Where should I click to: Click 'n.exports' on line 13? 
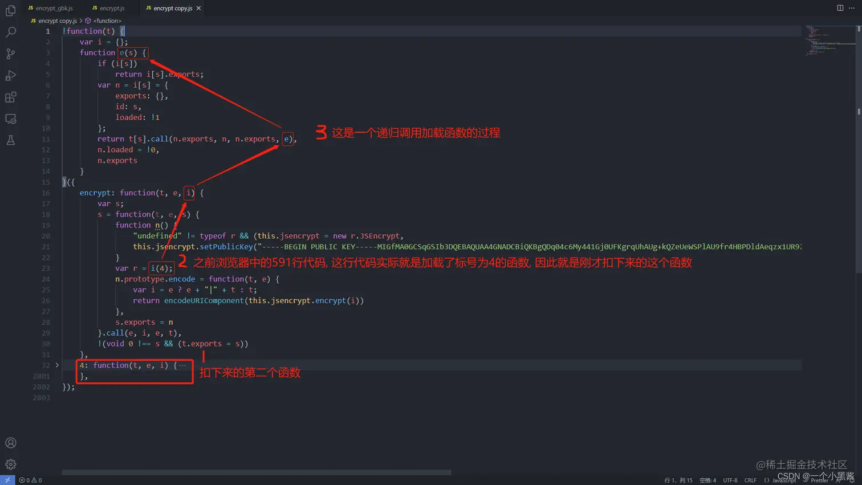pyautogui.click(x=117, y=161)
